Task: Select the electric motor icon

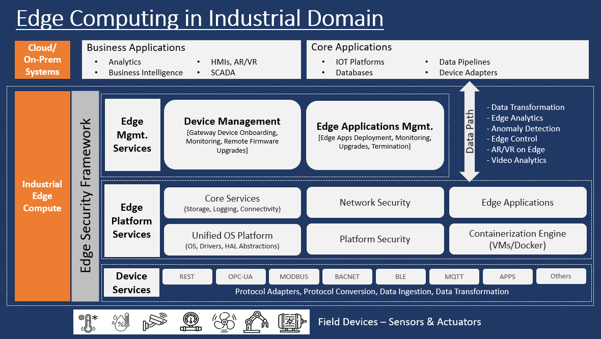Action: pyautogui.click(x=292, y=322)
